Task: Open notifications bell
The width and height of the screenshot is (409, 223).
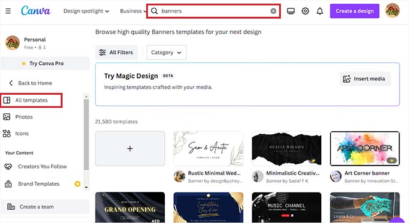Action: [x=320, y=11]
